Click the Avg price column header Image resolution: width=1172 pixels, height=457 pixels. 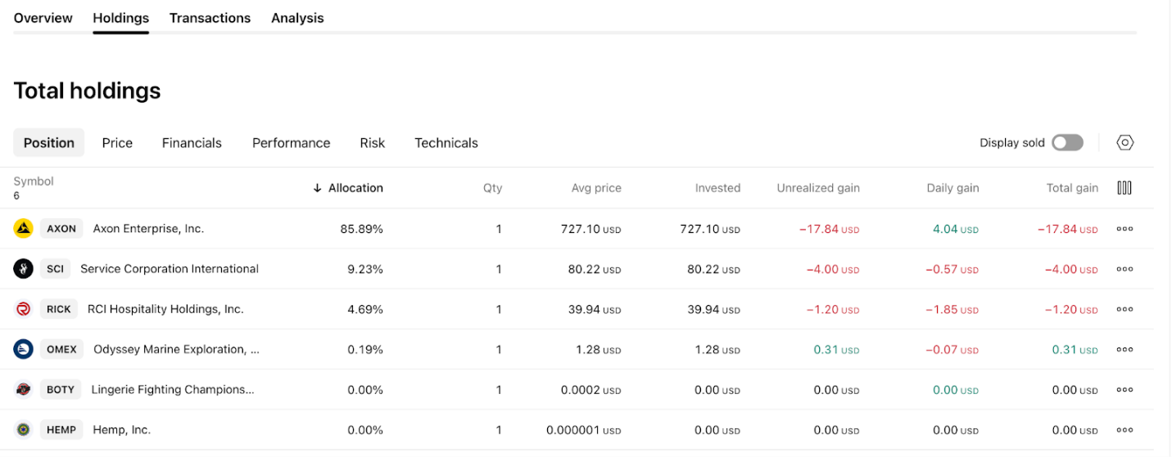click(x=596, y=188)
